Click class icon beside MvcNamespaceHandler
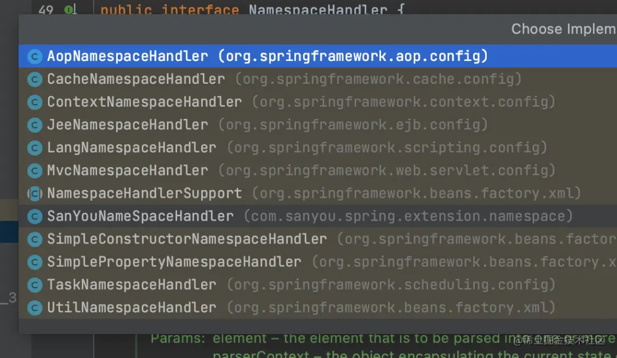 tap(35, 171)
